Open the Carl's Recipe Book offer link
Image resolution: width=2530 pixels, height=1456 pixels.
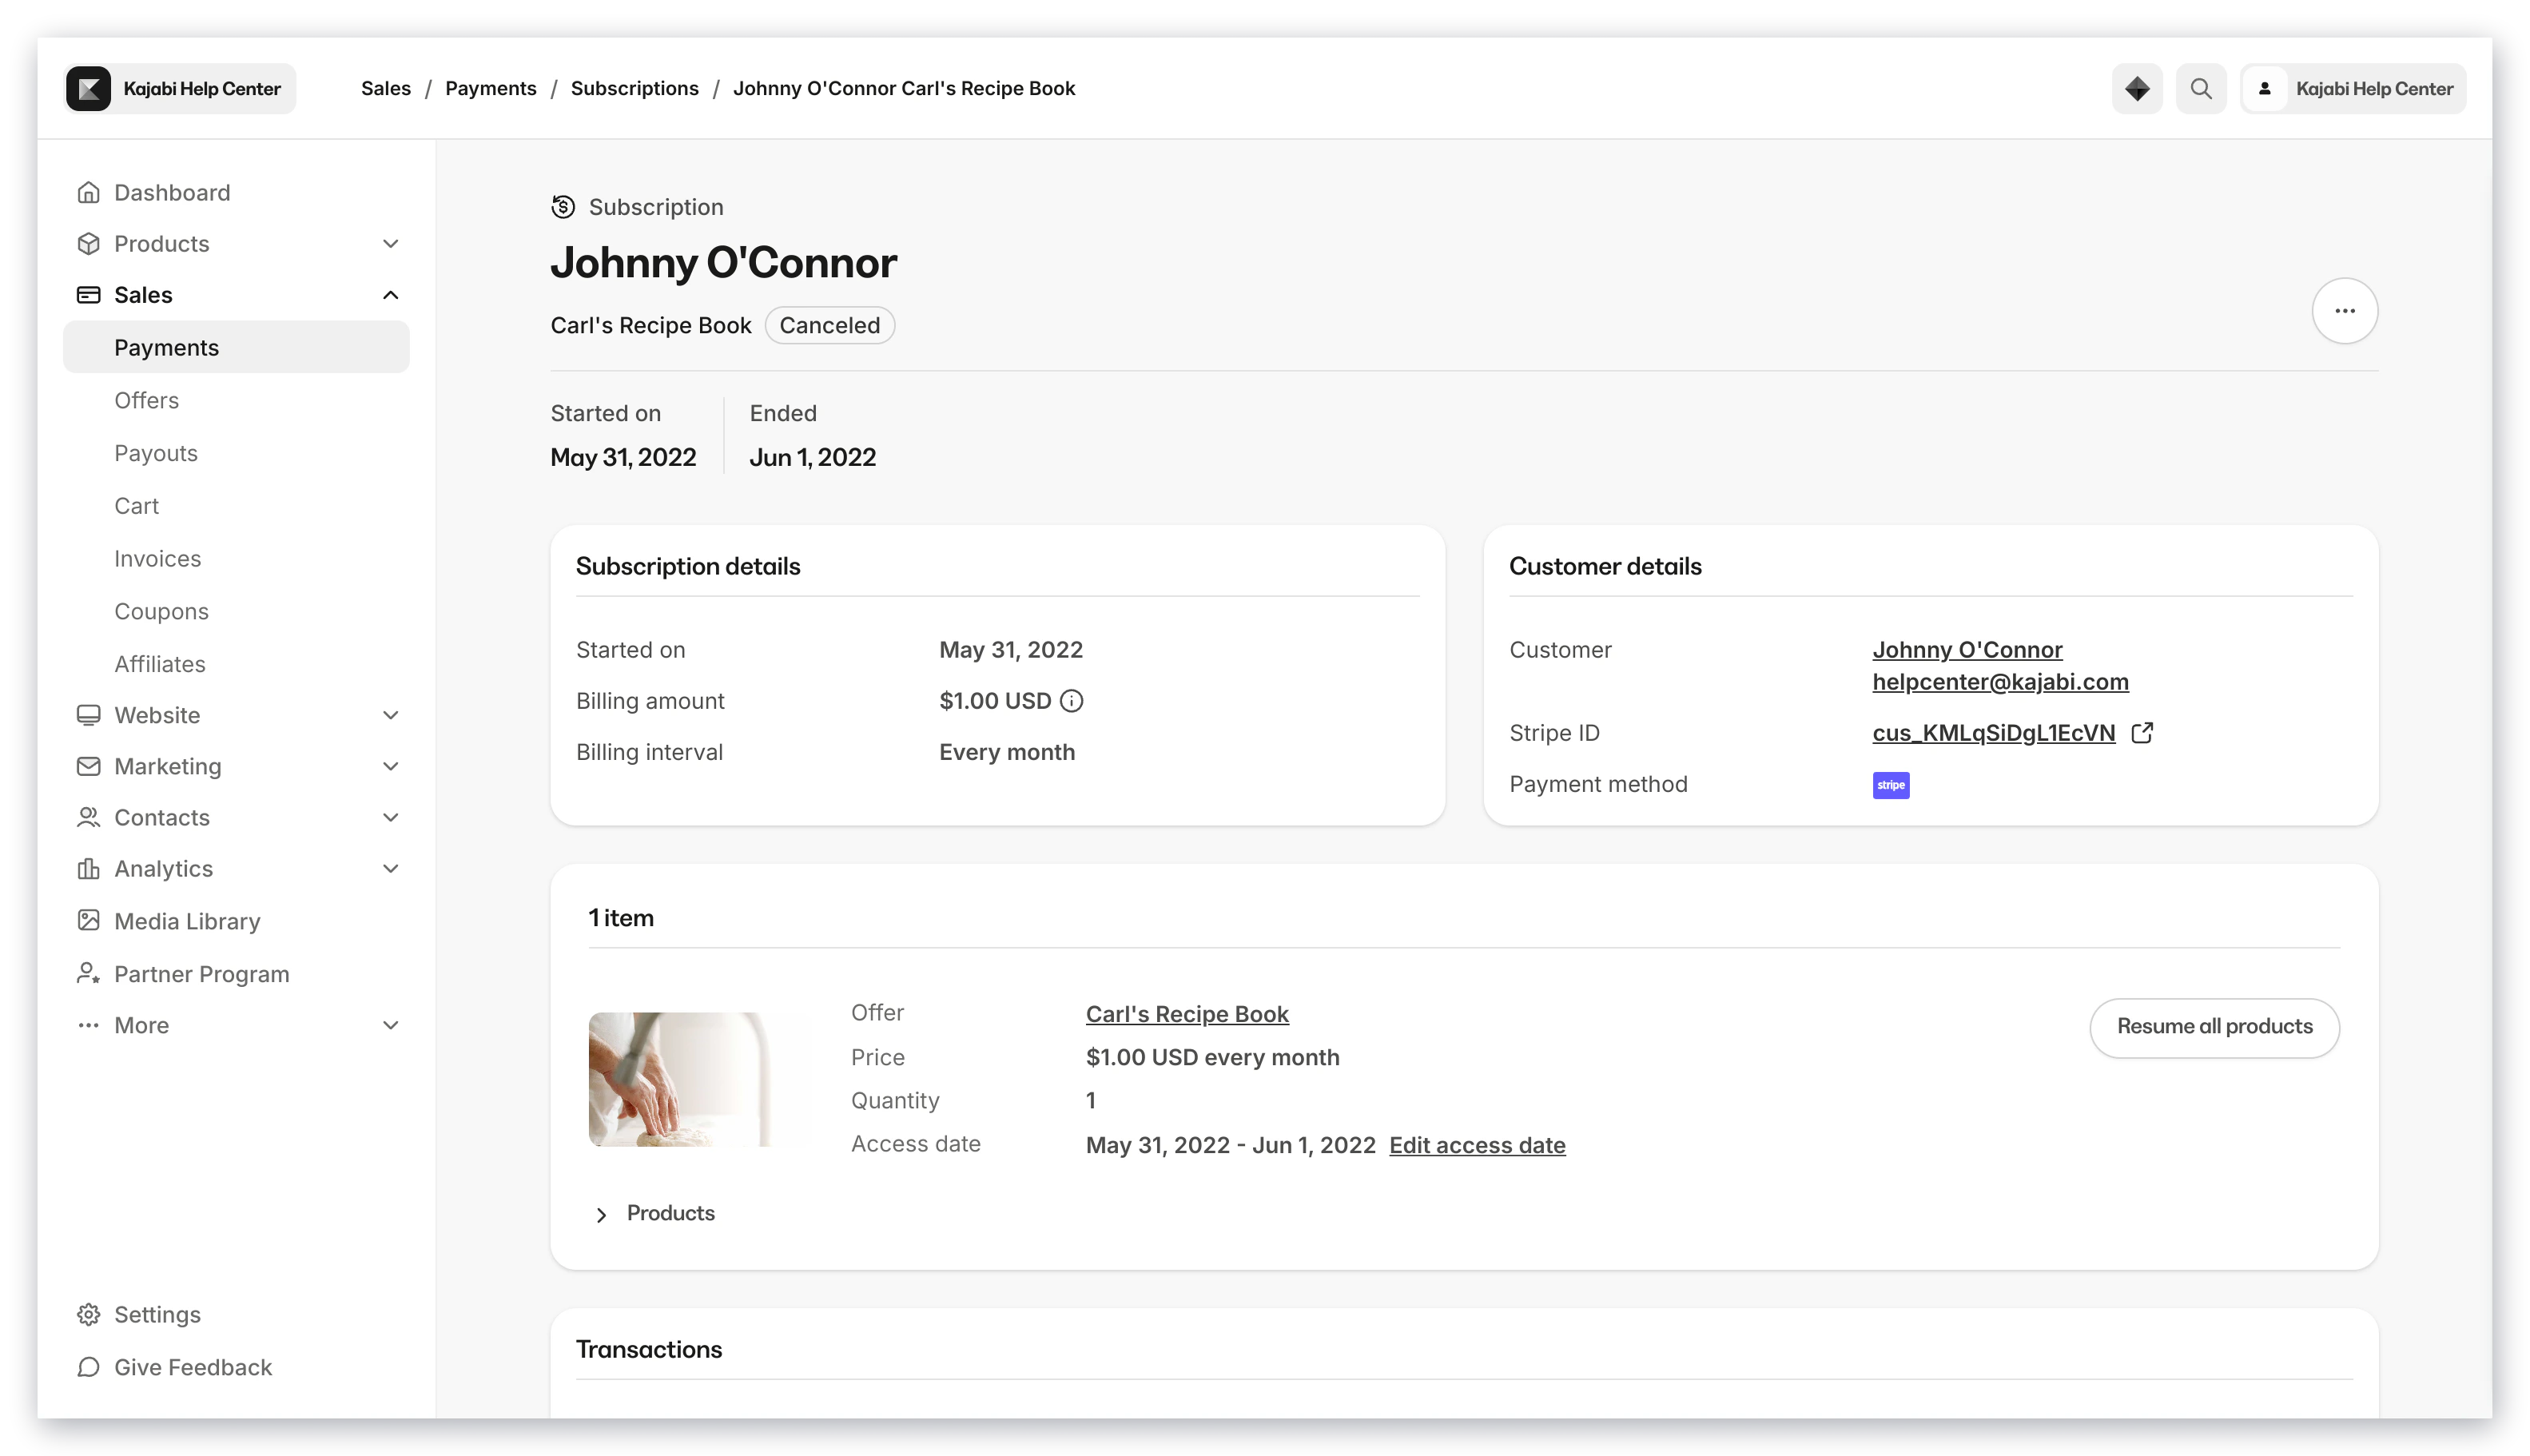(1187, 1014)
